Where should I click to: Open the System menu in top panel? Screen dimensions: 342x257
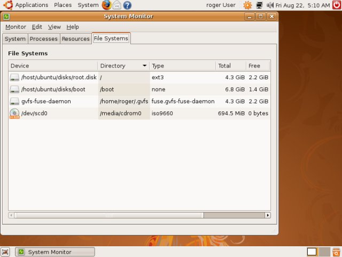click(x=88, y=5)
